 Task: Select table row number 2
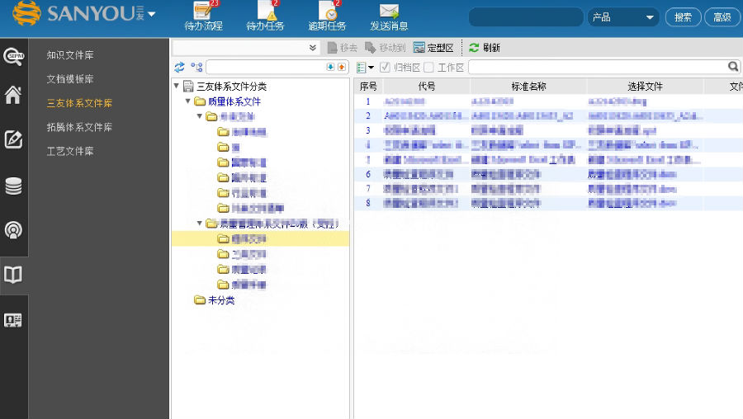coord(548,115)
